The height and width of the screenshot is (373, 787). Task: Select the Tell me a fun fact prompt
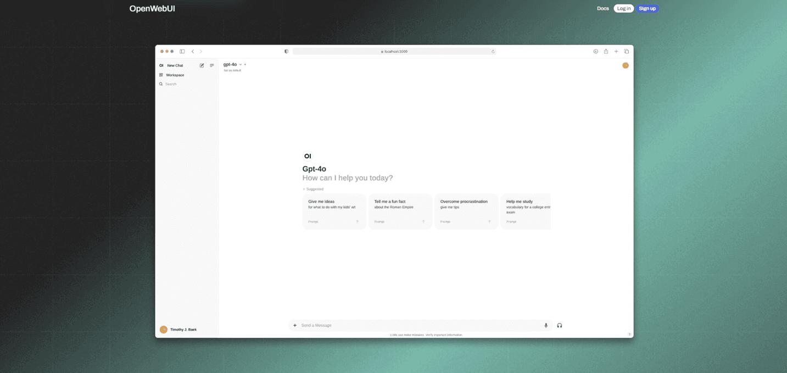[x=400, y=211]
